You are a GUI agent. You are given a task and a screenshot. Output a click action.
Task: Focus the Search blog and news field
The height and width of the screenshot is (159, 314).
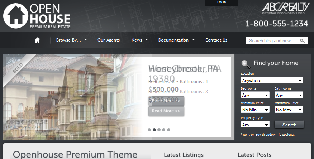277,41
